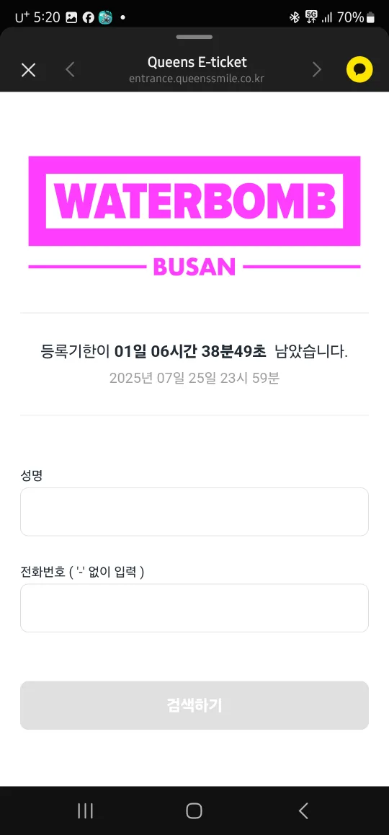Go forward with the right chevron arrow
The height and width of the screenshot is (835, 389).
(x=317, y=70)
